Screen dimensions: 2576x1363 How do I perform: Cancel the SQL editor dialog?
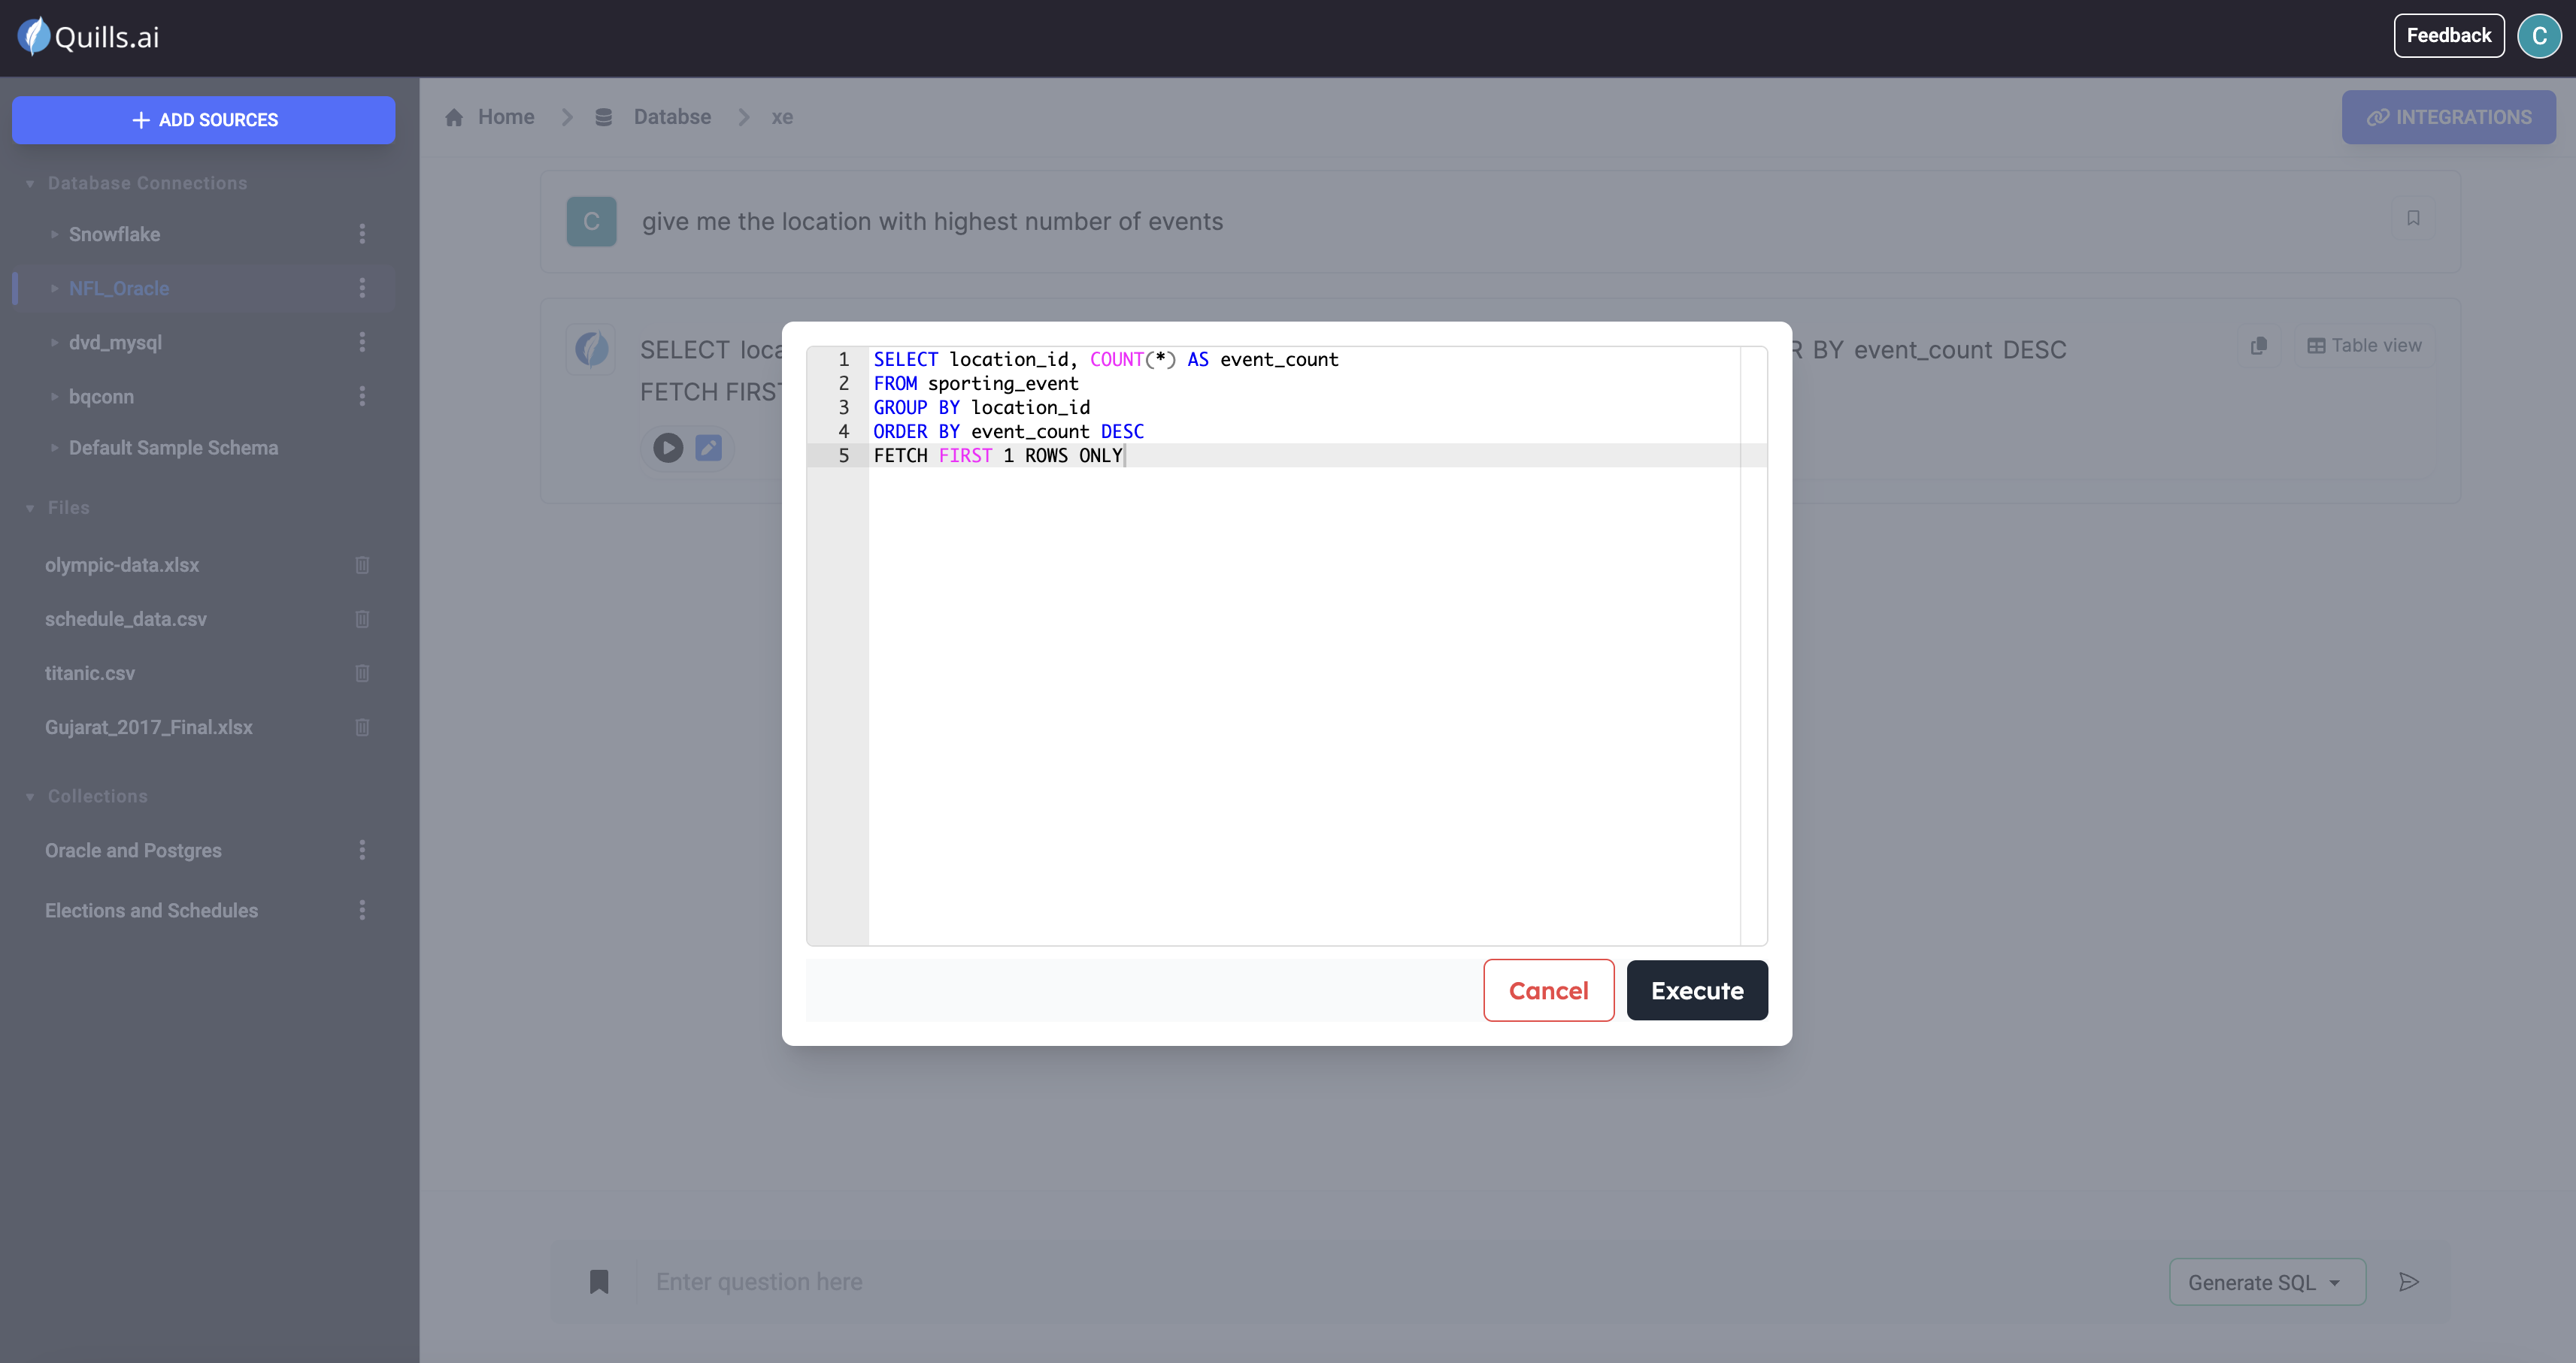tap(1548, 990)
